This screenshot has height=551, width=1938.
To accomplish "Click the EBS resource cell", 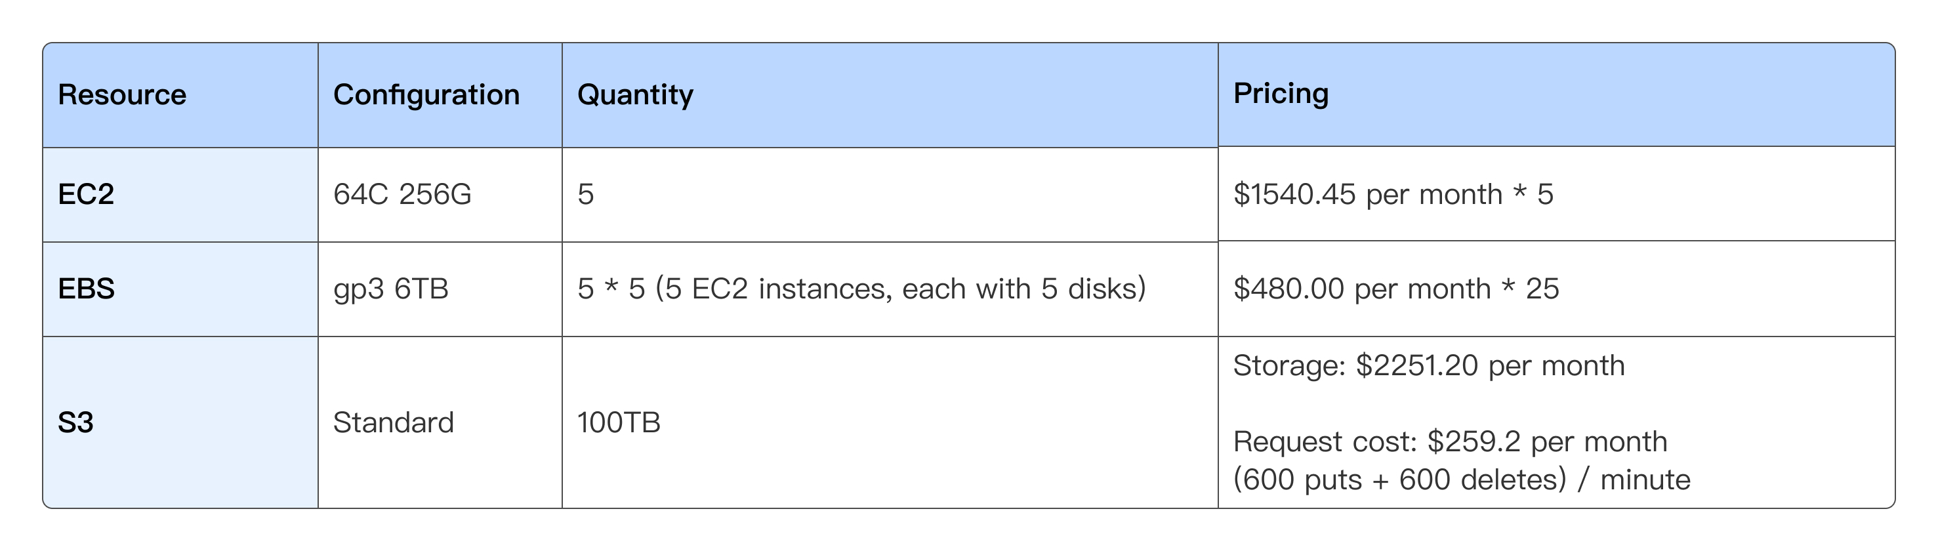I will tap(86, 289).
